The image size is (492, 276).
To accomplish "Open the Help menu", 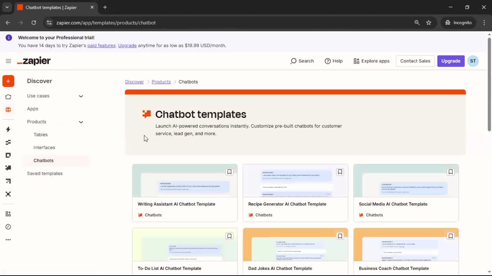I will coord(334,61).
